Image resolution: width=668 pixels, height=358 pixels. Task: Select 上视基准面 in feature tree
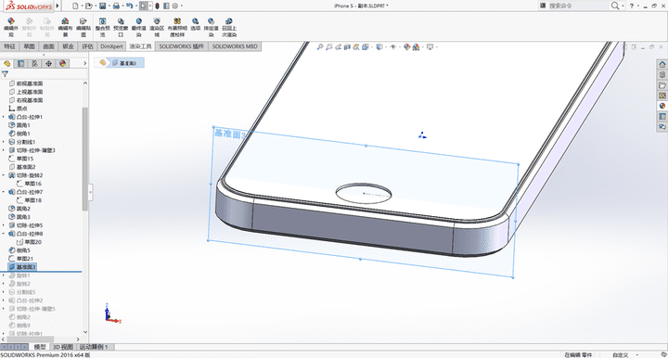point(26,92)
